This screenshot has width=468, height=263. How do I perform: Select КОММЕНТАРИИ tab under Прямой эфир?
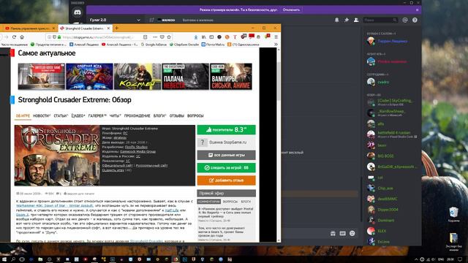point(209,202)
